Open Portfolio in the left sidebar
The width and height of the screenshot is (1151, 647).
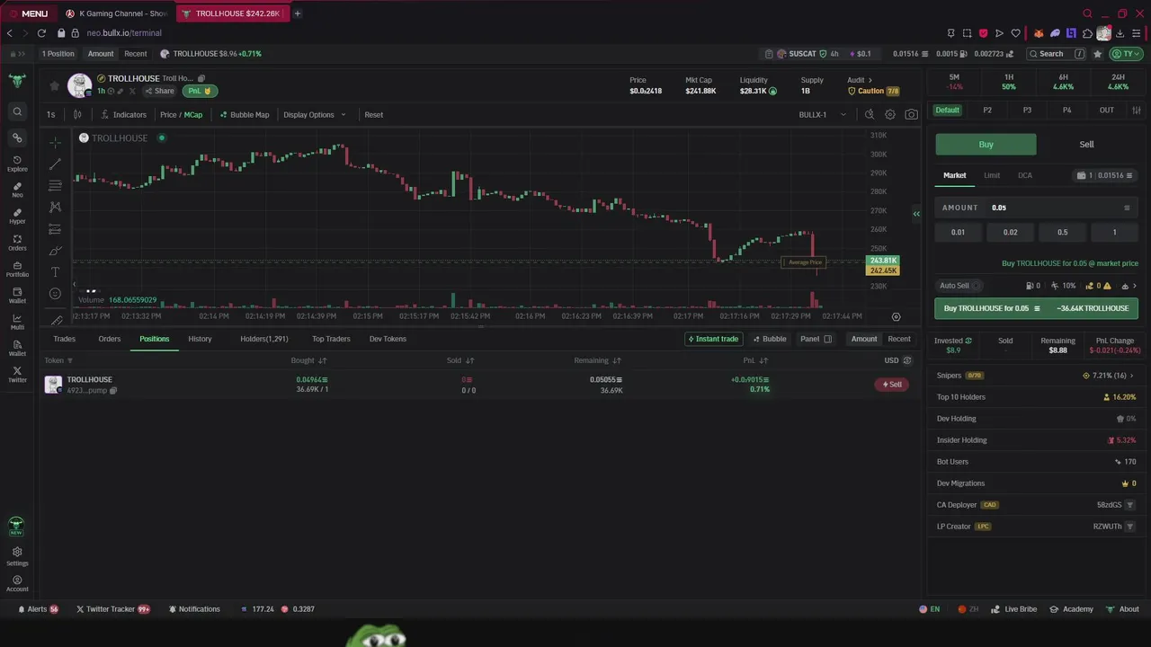17,269
